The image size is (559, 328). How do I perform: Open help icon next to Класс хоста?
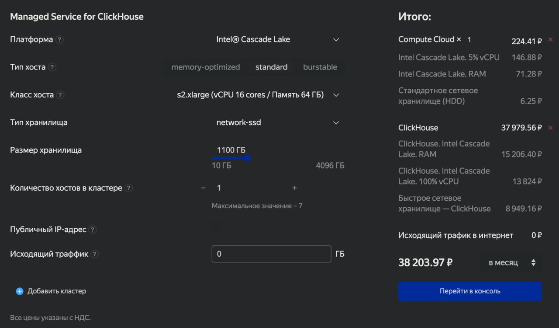click(x=60, y=95)
